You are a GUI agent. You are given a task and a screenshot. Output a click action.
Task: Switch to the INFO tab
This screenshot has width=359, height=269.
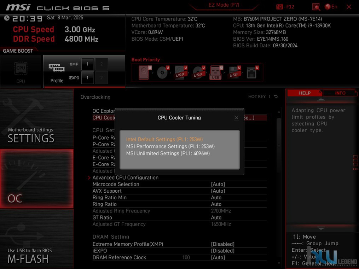(340, 93)
